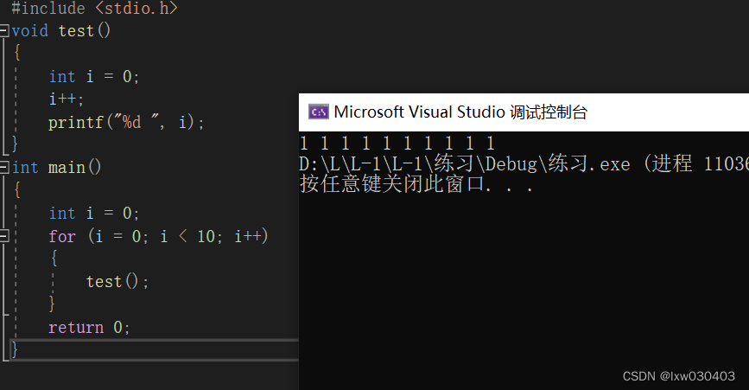Screen dimensions: 749x390
Task: Collapse the void test() function block
Action: (3, 31)
